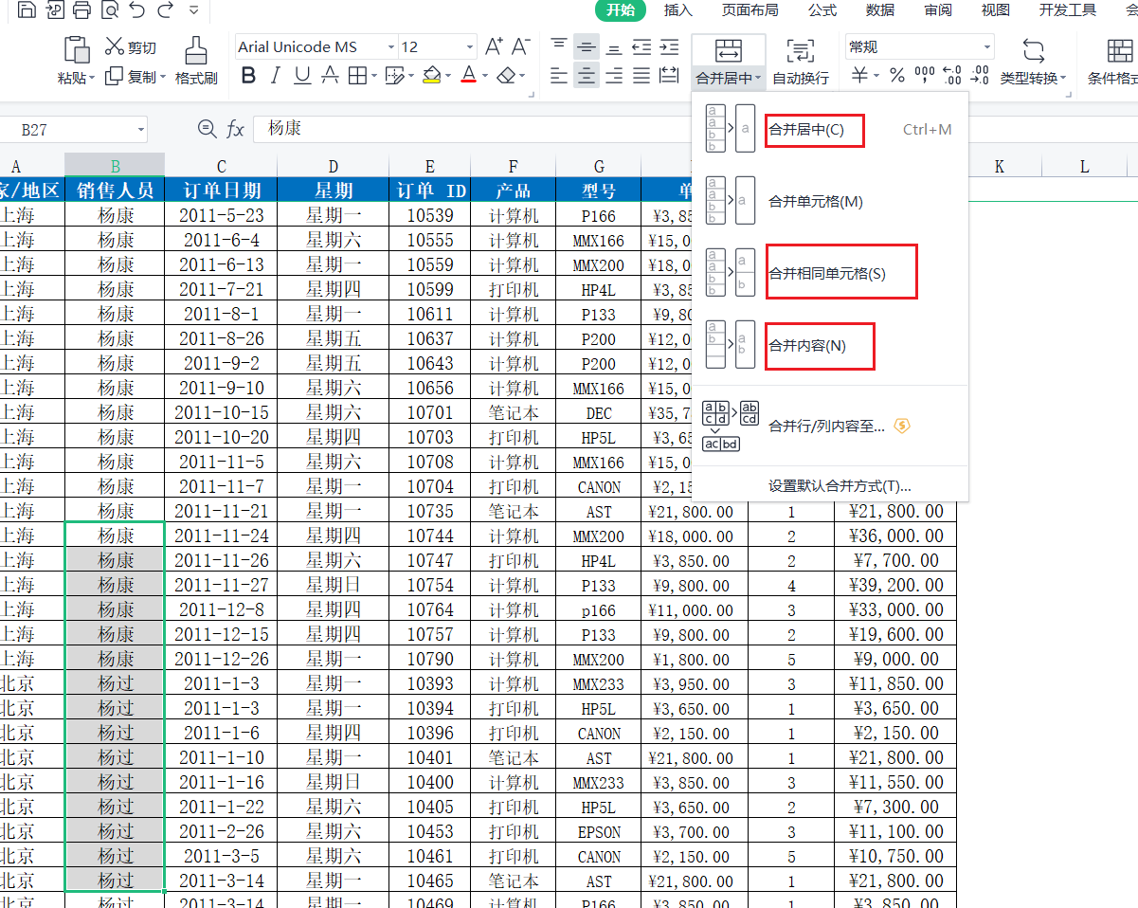
Task: Click the yellow fill color bucket
Action: (x=431, y=76)
